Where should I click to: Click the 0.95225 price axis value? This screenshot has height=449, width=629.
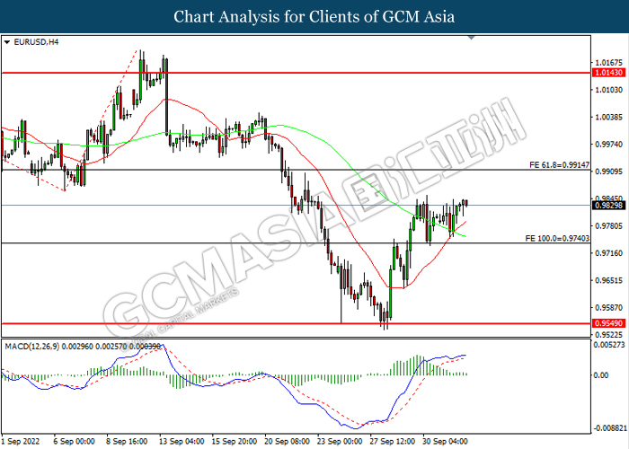click(x=609, y=335)
